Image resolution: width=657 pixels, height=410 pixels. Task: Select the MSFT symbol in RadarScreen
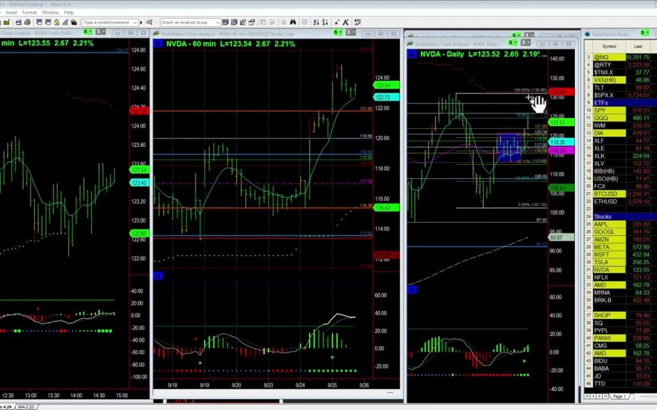pyautogui.click(x=609, y=255)
